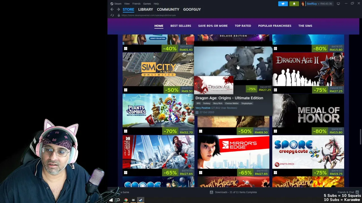This screenshot has width=362, height=203.
Task: Click the GoofGuy profile avatar
Action: (303, 4)
